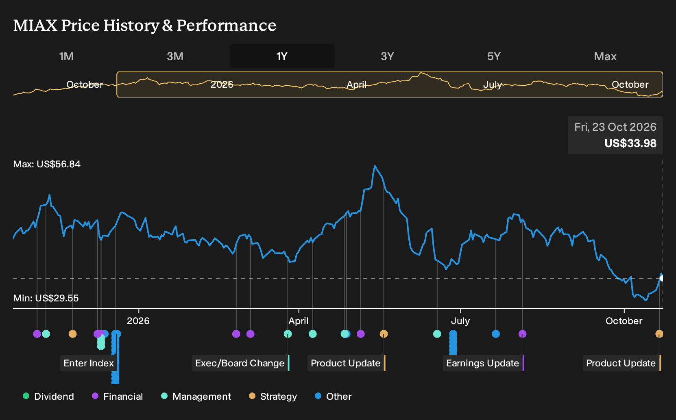Switch to the 3Y time range
Screen dimensions: 676x420
(387, 56)
